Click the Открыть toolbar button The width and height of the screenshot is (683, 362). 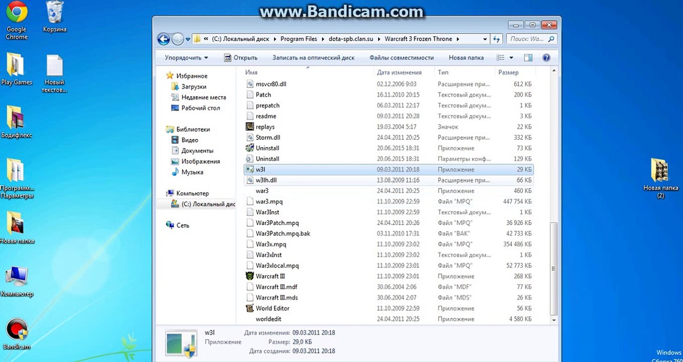click(240, 58)
